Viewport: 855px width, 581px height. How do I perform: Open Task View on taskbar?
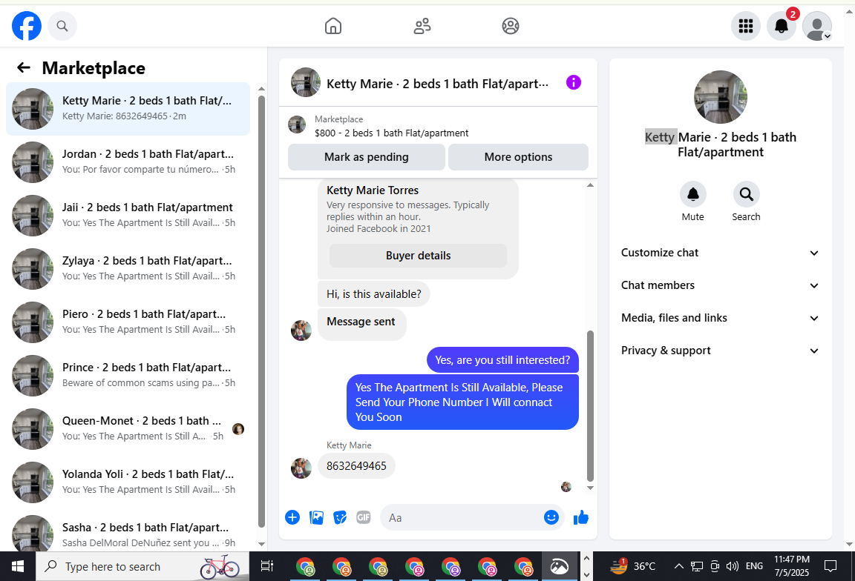point(266,566)
